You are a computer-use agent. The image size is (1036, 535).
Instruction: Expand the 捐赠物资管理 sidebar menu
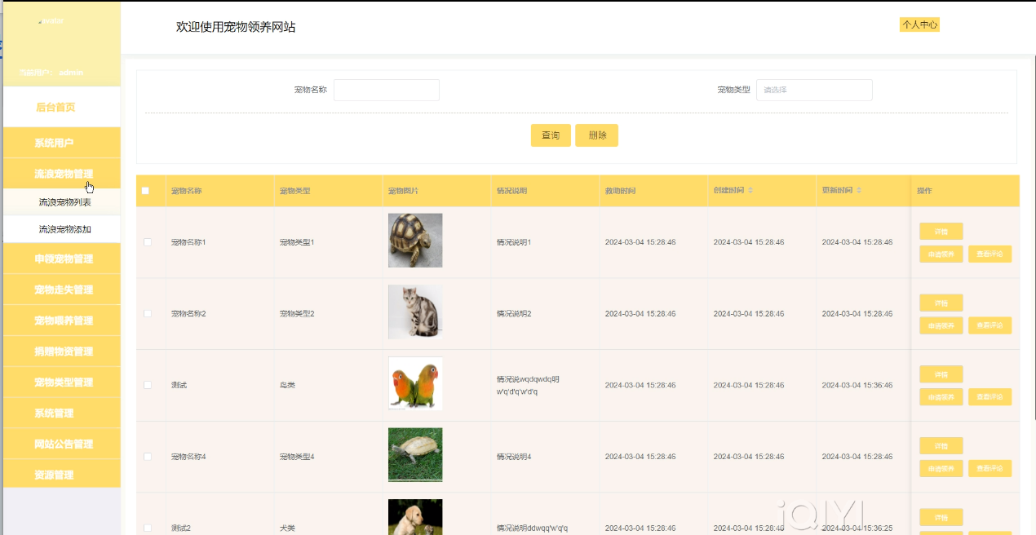point(62,352)
